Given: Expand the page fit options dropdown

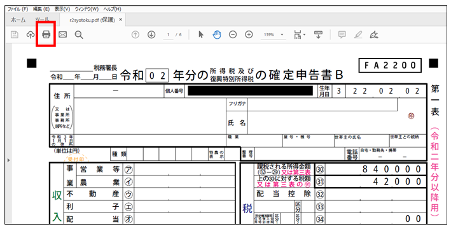Looking at the screenshot, I should pos(300,35).
